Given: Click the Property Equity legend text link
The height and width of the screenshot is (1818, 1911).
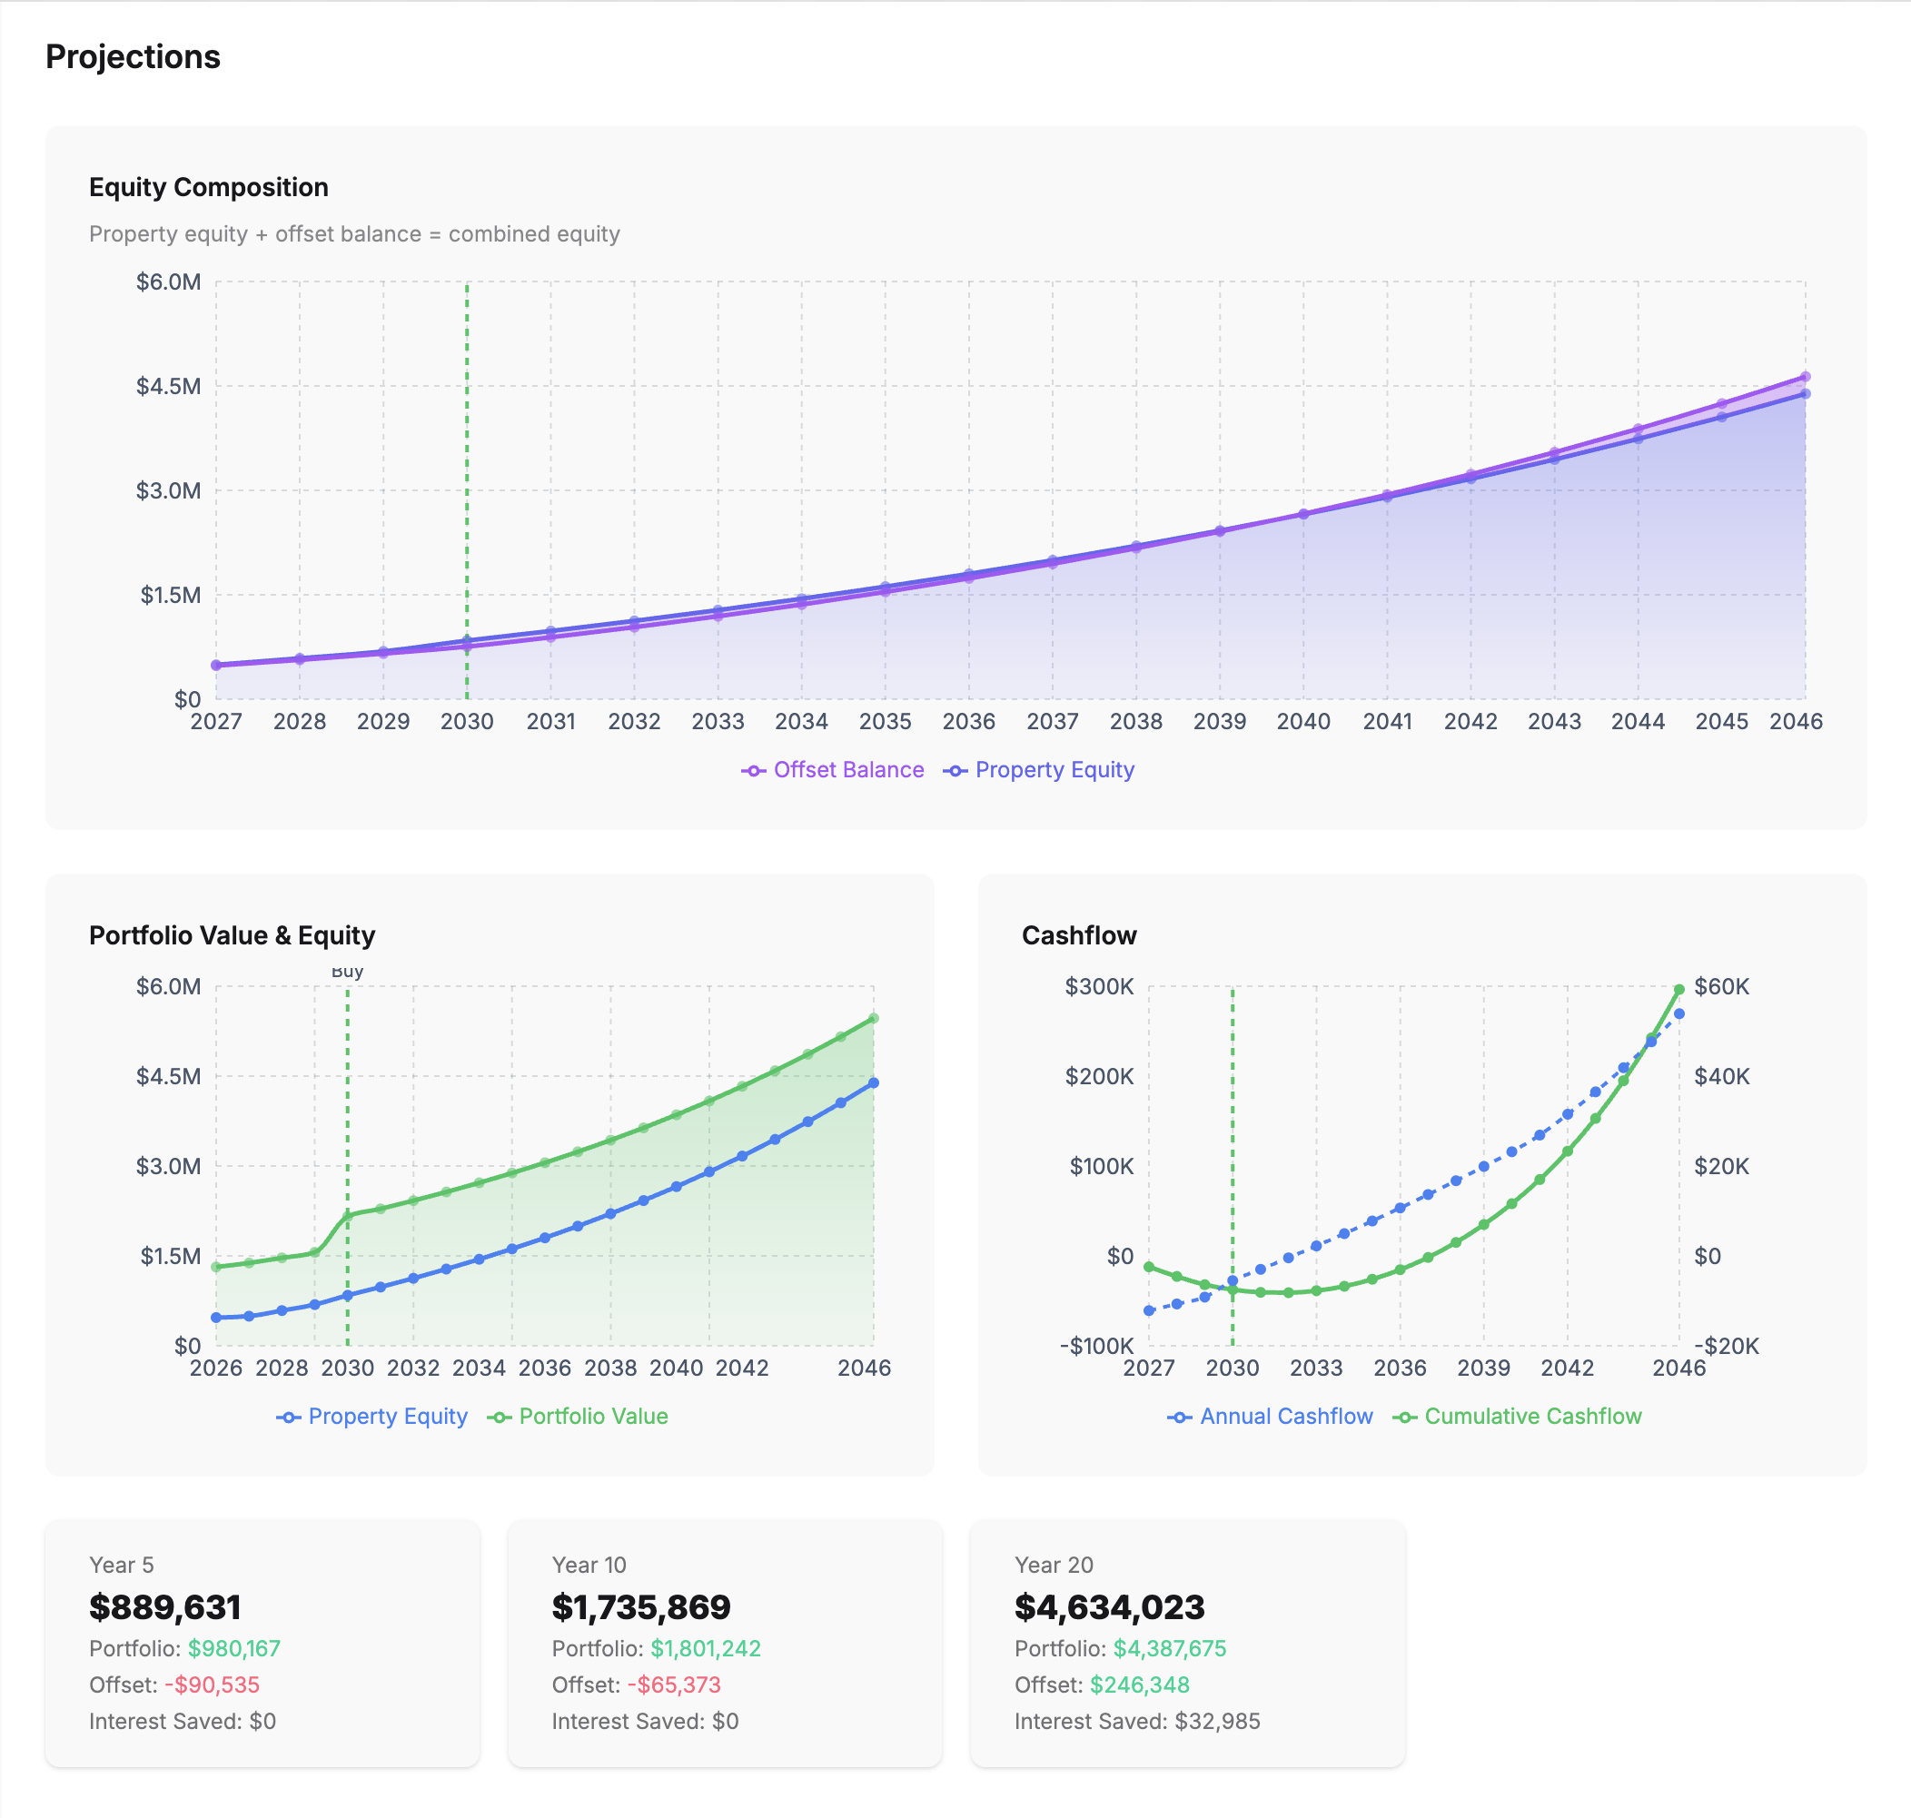Looking at the screenshot, I should coord(1055,769).
